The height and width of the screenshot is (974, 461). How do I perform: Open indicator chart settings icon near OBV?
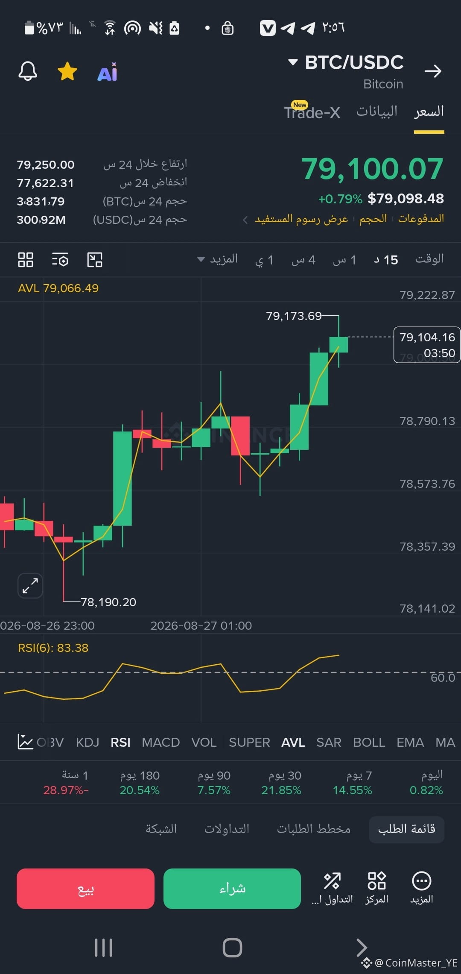click(25, 742)
